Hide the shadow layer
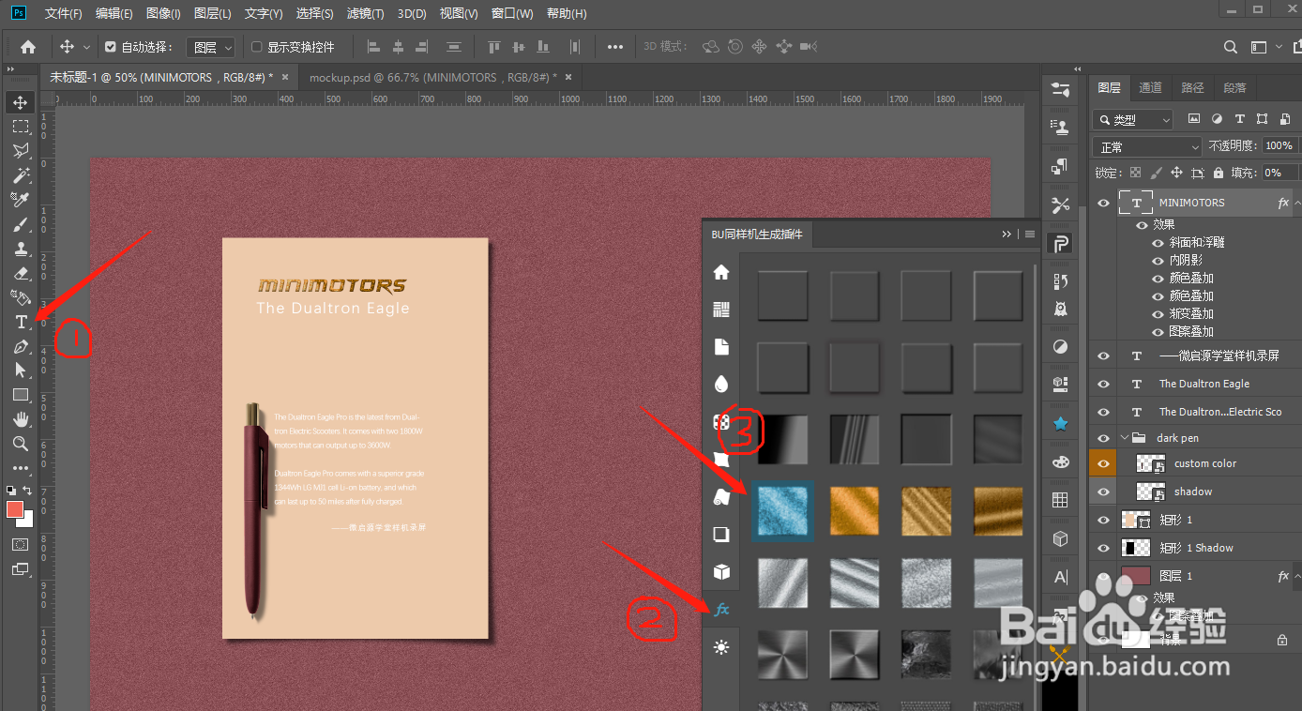 click(x=1103, y=492)
